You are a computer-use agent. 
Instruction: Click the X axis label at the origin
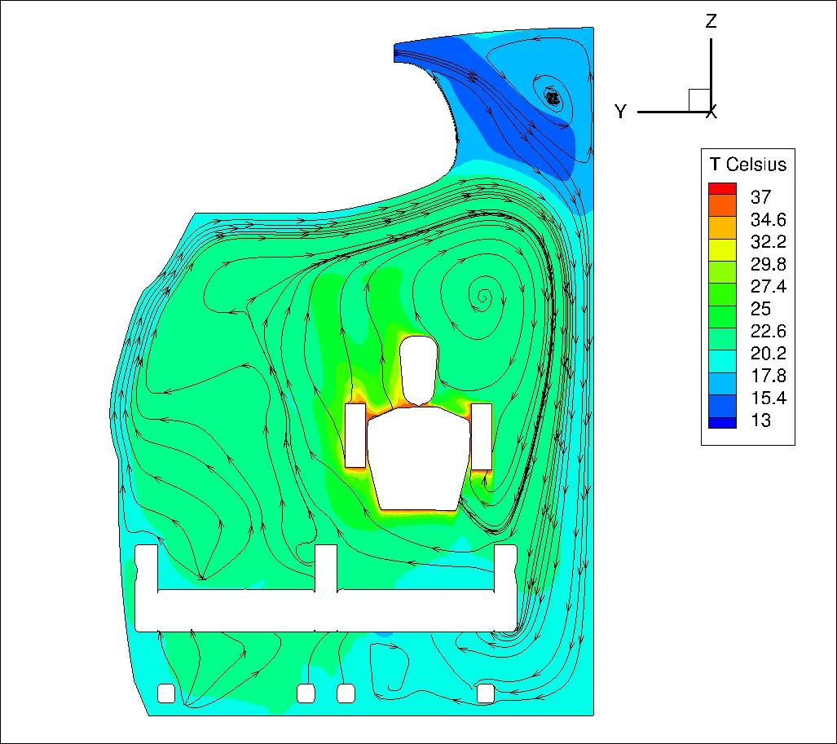coord(711,112)
